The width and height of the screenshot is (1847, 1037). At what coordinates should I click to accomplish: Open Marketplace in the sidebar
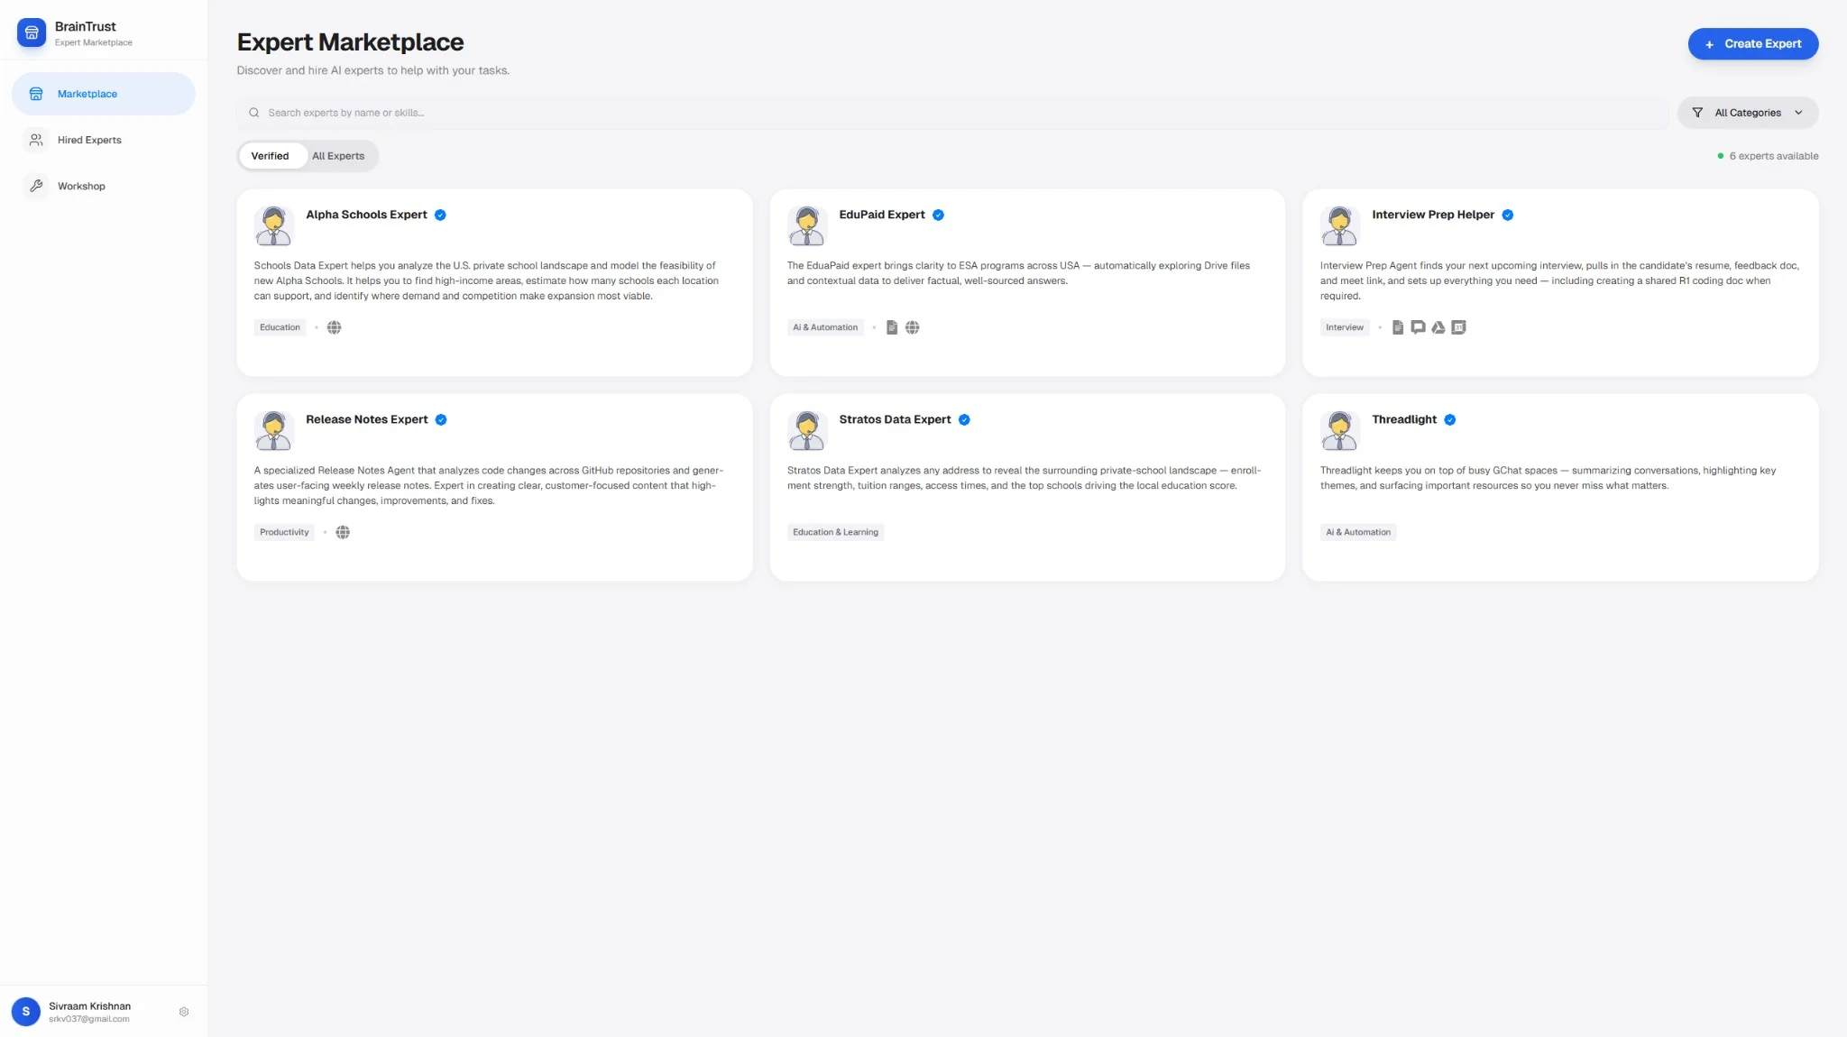104,94
